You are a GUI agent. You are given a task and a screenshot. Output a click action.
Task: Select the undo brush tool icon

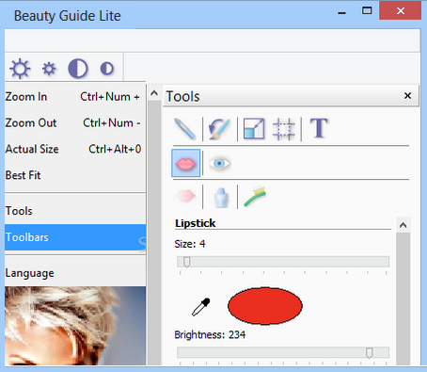(x=220, y=129)
